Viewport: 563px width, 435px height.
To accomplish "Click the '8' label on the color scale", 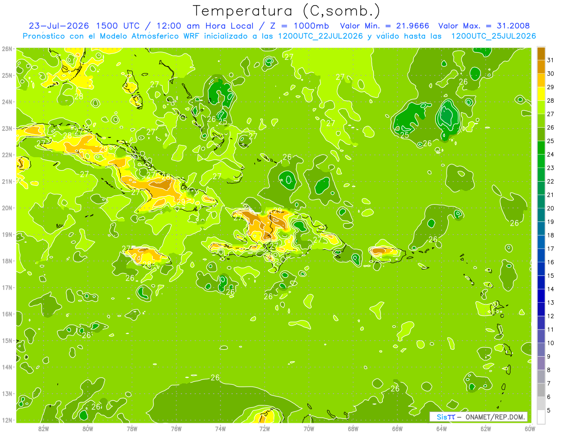I will 549,370.
